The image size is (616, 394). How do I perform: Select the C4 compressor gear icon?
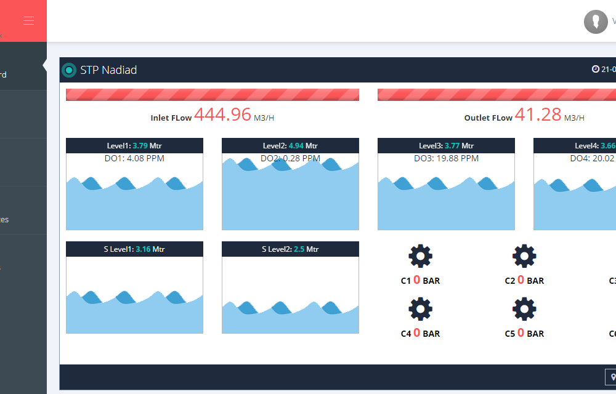pos(420,309)
